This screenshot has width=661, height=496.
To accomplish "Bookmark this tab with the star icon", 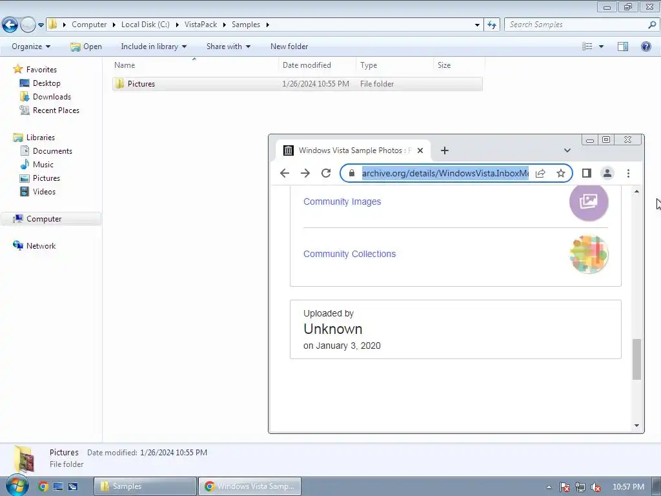I will click(x=561, y=173).
